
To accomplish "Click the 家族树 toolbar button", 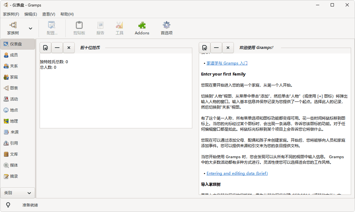I will 13,28.
